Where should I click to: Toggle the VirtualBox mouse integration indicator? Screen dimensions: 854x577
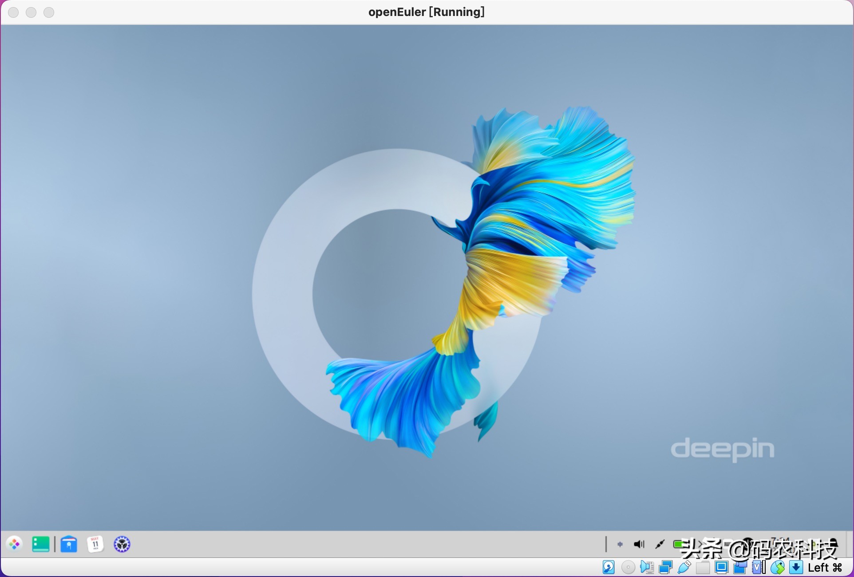[777, 567]
